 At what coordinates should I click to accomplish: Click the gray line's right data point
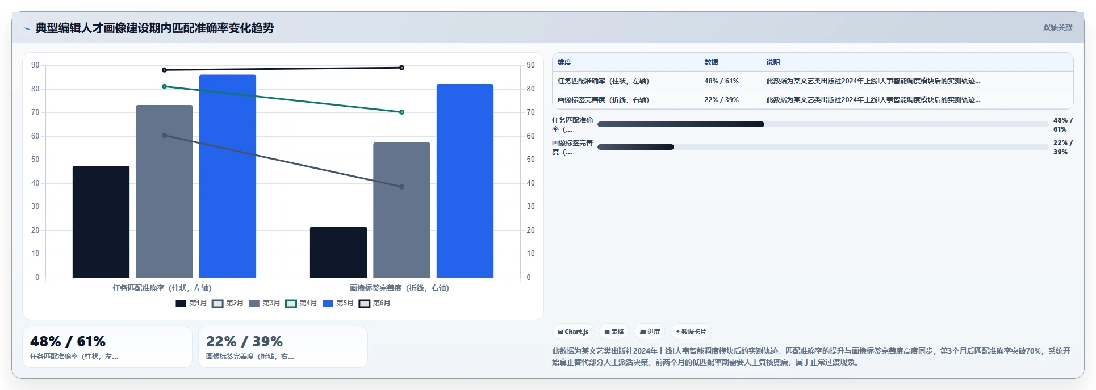401,187
